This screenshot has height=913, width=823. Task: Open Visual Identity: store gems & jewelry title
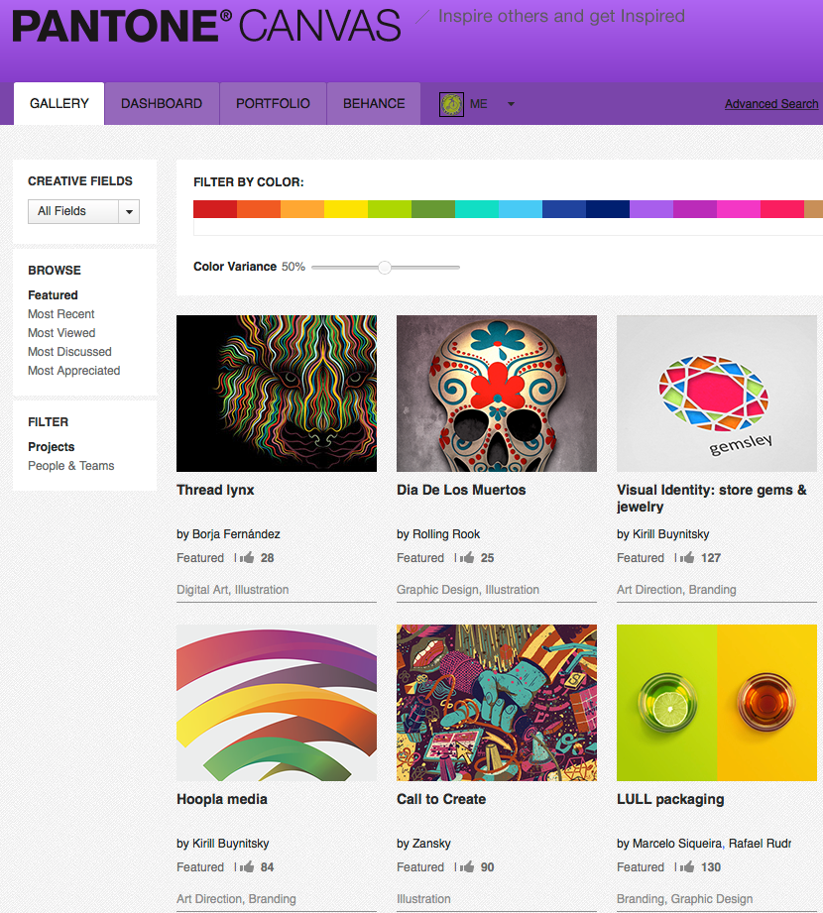pos(712,498)
